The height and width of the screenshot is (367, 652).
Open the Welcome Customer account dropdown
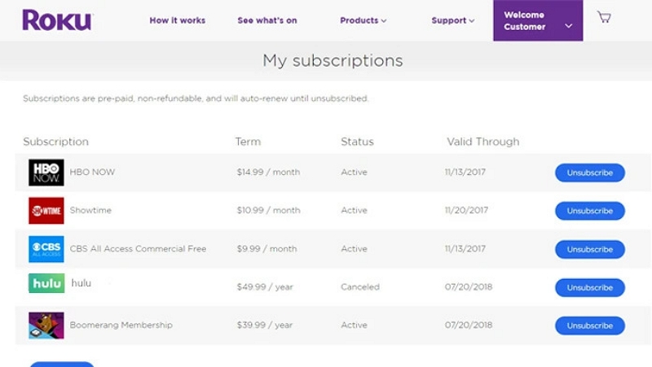(x=538, y=21)
